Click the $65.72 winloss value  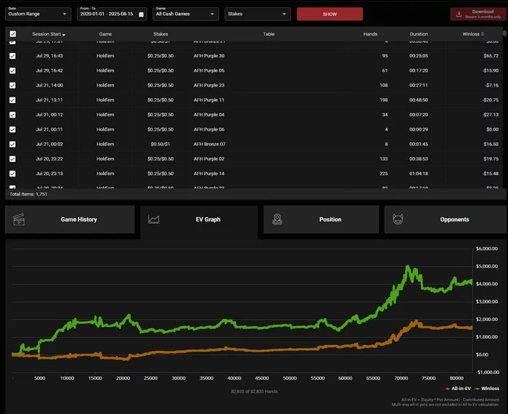[491, 56]
